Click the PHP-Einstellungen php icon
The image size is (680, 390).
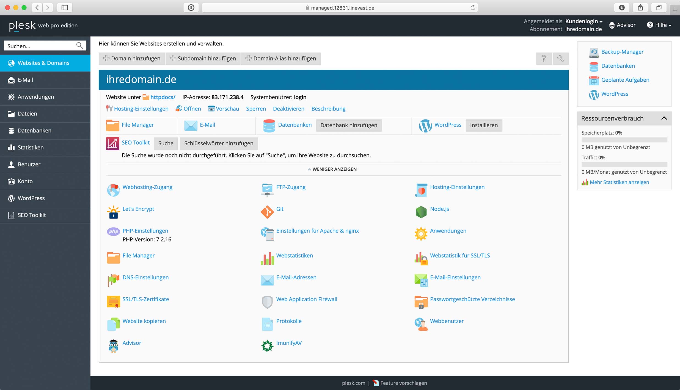113,232
